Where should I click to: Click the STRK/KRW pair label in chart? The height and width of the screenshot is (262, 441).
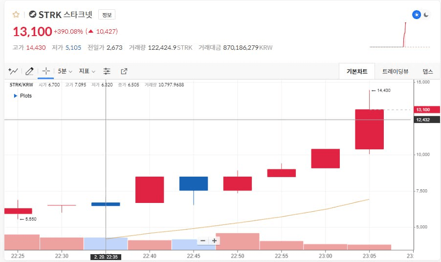click(x=21, y=85)
